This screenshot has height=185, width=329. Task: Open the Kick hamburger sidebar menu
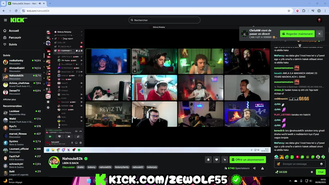coord(5,20)
